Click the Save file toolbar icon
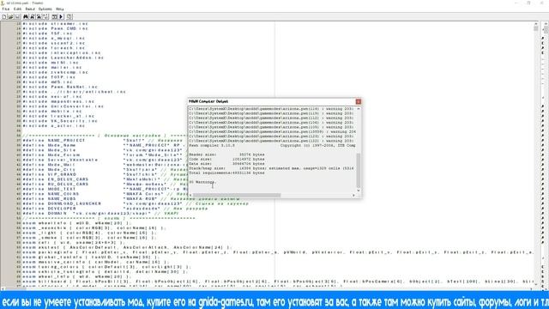Viewport: 549px width, 309px height. click(x=17, y=16)
